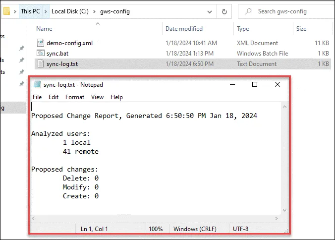Refresh the gws-config folder view

pyautogui.click(x=224, y=11)
